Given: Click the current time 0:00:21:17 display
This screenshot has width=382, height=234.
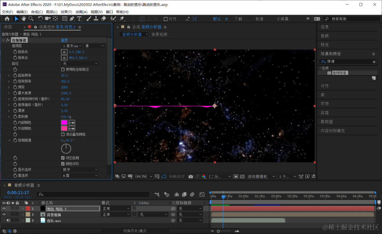Looking at the screenshot, I should 18,193.
